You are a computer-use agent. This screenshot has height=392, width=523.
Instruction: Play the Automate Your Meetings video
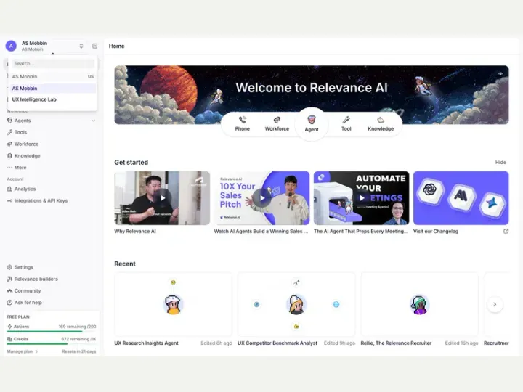click(362, 198)
